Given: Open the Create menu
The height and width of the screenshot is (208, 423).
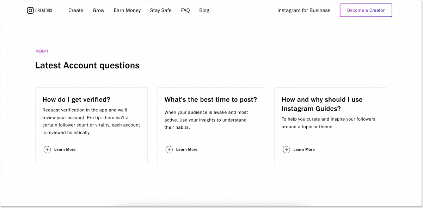Looking at the screenshot, I should [x=76, y=10].
